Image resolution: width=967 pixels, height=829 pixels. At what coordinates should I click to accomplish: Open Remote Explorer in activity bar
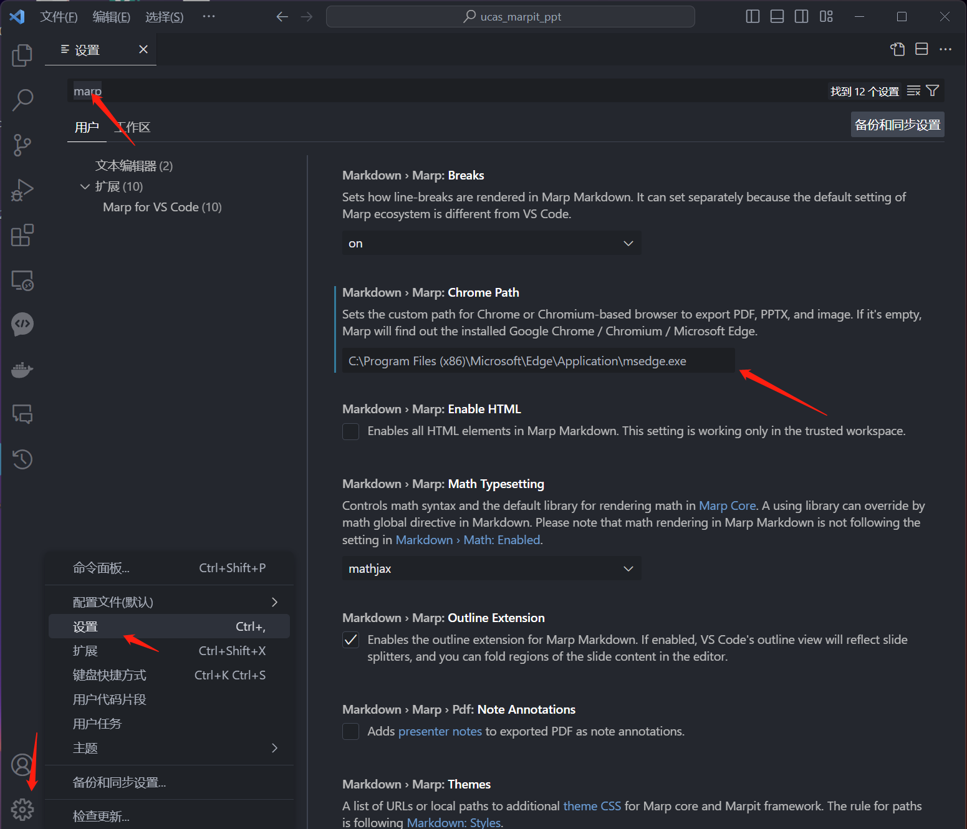[x=22, y=280]
